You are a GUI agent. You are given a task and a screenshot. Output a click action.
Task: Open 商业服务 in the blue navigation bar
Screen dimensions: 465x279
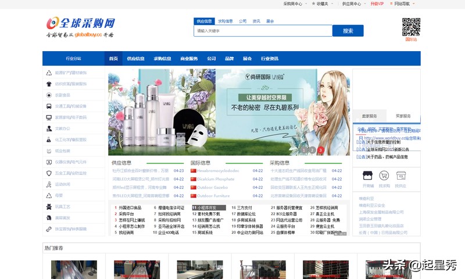click(x=189, y=58)
